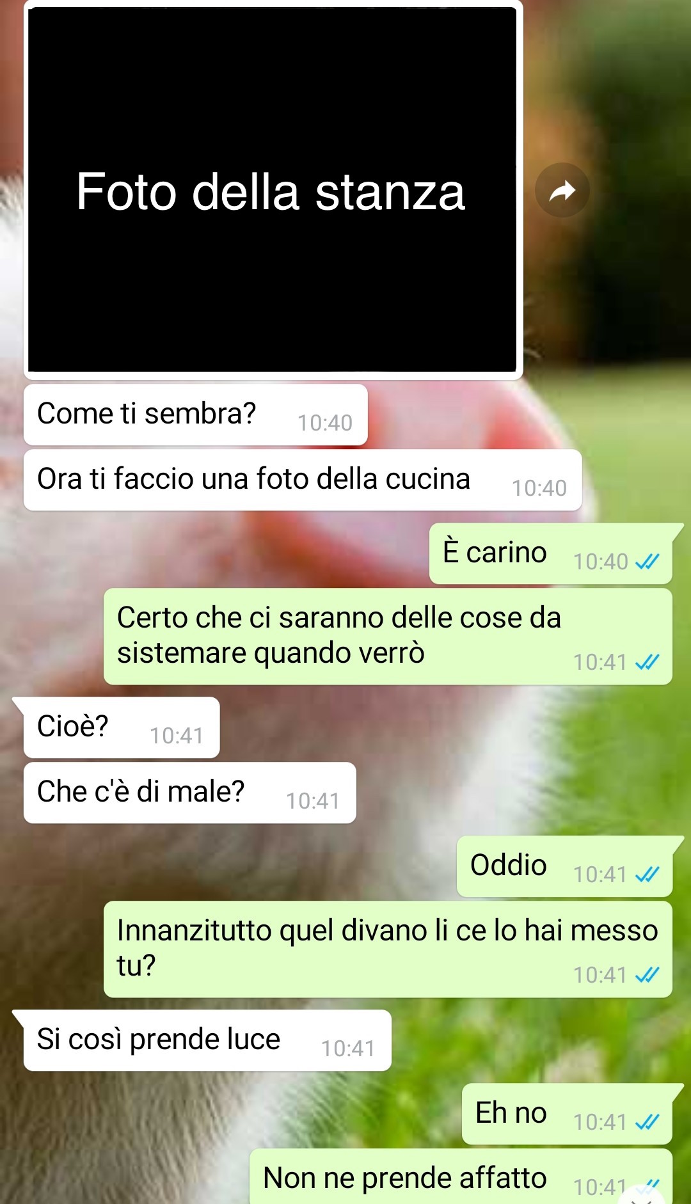Select the 'Cioè?' message bubble

point(122,727)
